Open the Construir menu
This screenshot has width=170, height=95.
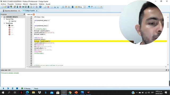18,4
